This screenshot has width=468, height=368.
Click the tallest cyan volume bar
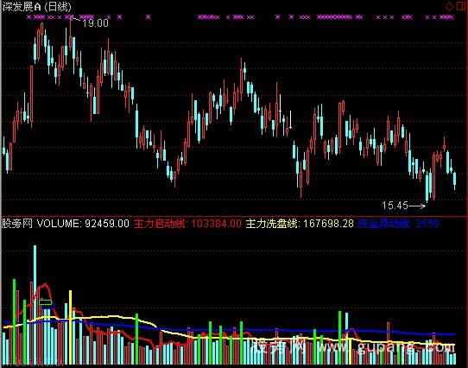[x=35, y=305]
